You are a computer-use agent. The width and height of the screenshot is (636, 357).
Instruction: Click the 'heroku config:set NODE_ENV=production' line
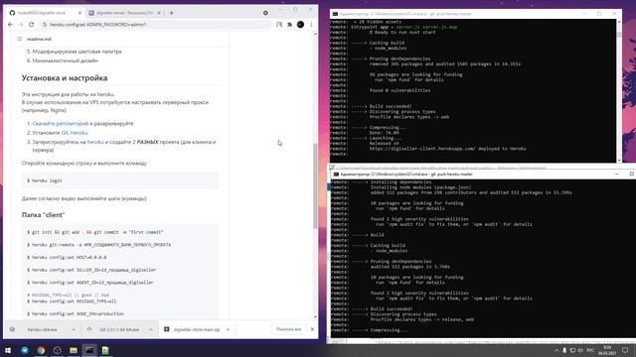76,314
